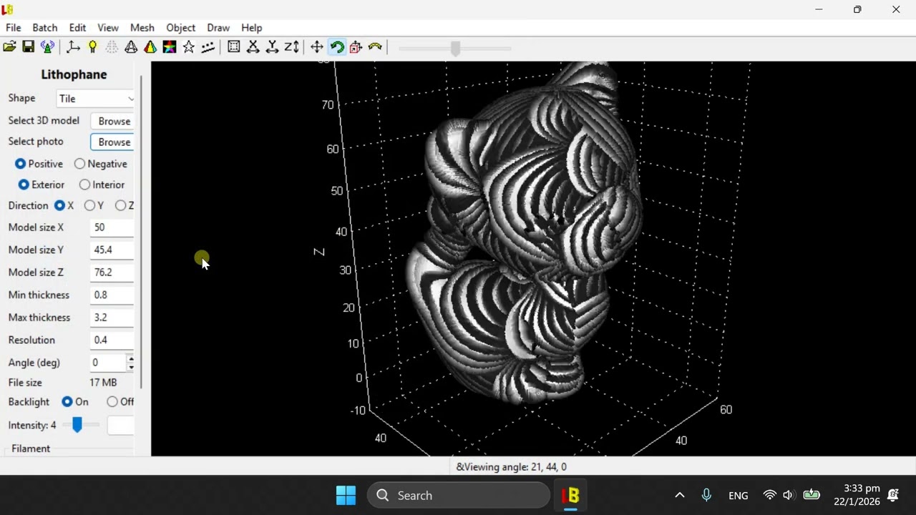The image size is (916, 515).
Task: Select the four-arrow pan move tool
Action: pyautogui.click(x=317, y=47)
